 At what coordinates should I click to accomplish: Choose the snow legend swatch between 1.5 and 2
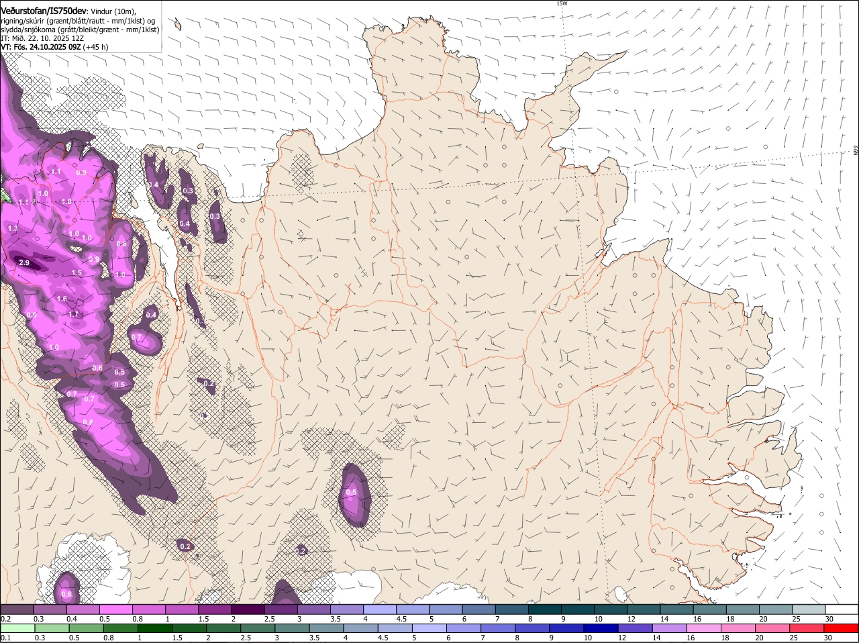(x=215, y=609)
